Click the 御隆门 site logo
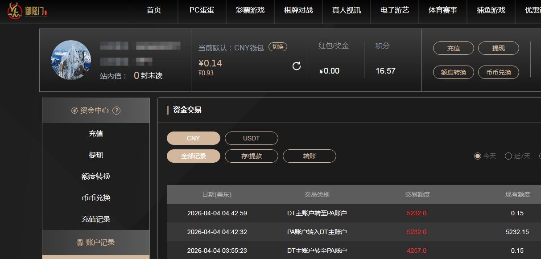The height and width of the screenshot is (259, 541). click(x=28, y=10)
